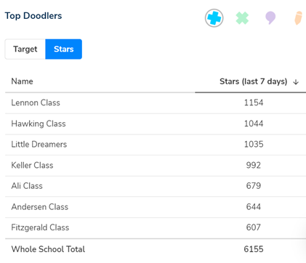
Task: Open the Fitzgerald Class row
Action: [x=156, y=228]
